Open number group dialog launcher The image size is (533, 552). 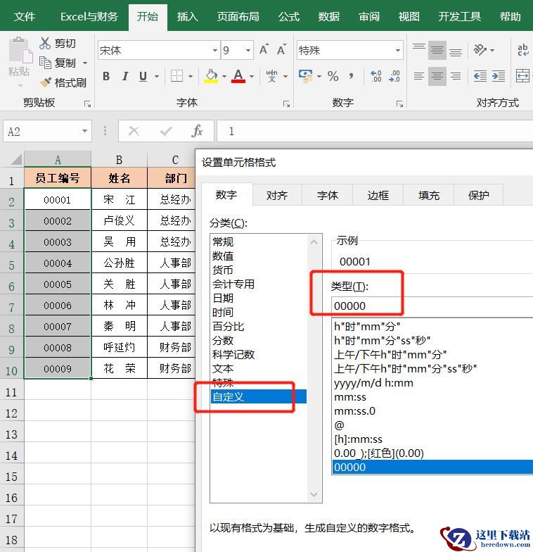pos(399,103)
